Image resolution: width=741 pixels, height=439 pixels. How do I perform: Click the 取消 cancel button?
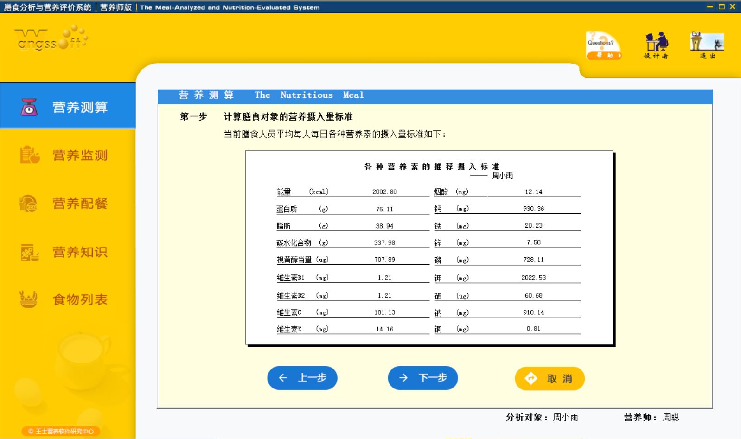(x=549, y=379)
